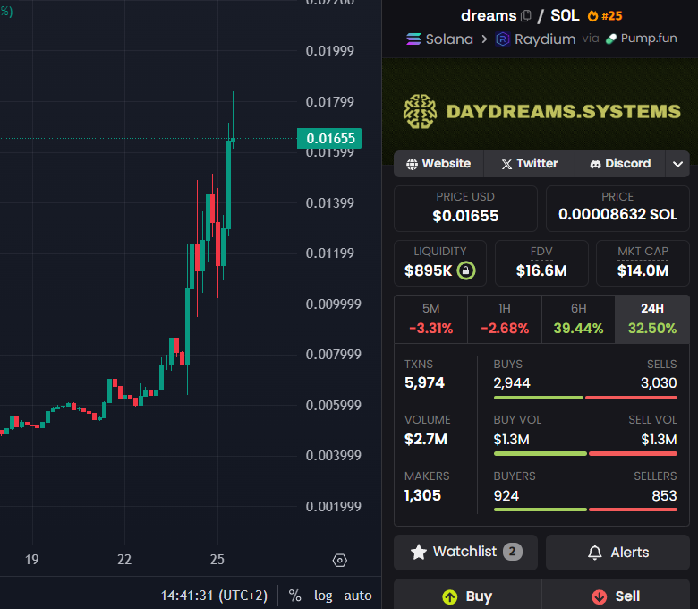Click the dreams token name
This screenshot has height=609, width=698.
click(x=489, y=16)
